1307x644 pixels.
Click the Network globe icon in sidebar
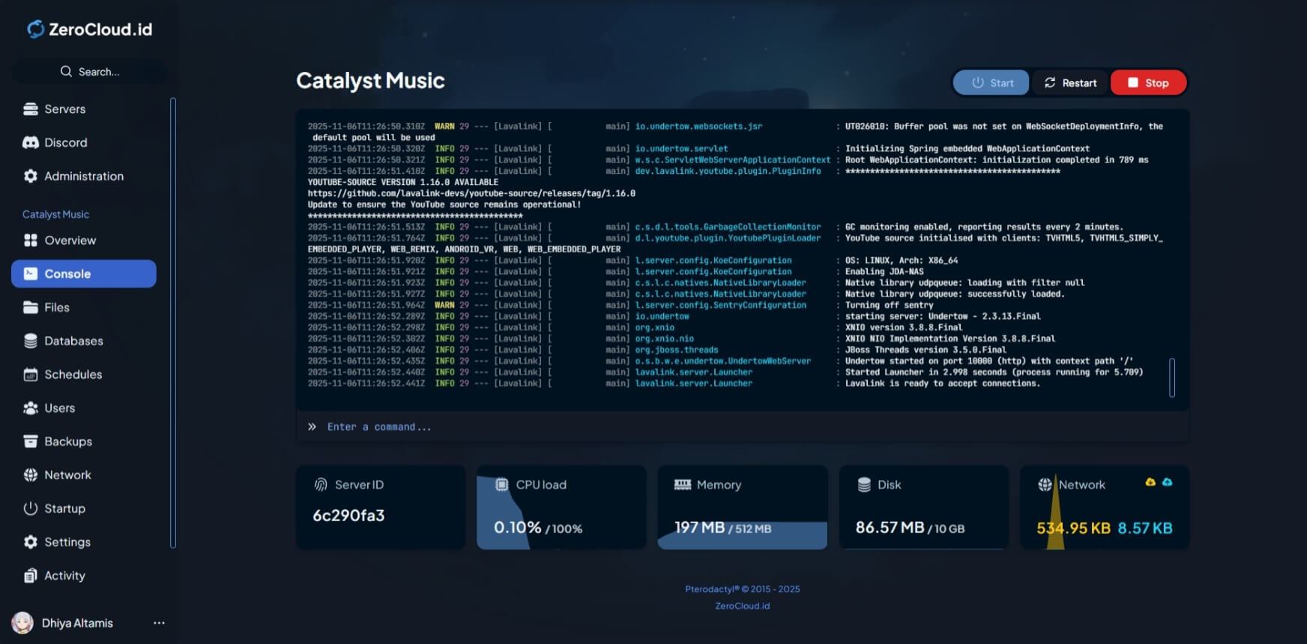(x=31, y=475)
